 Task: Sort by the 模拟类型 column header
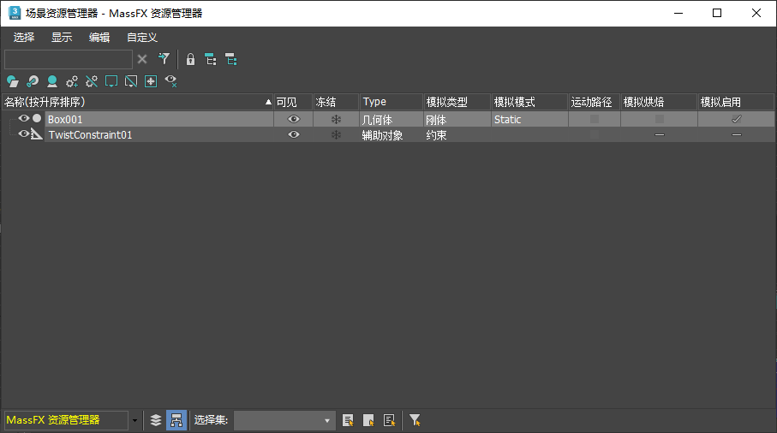click(457, 102)
